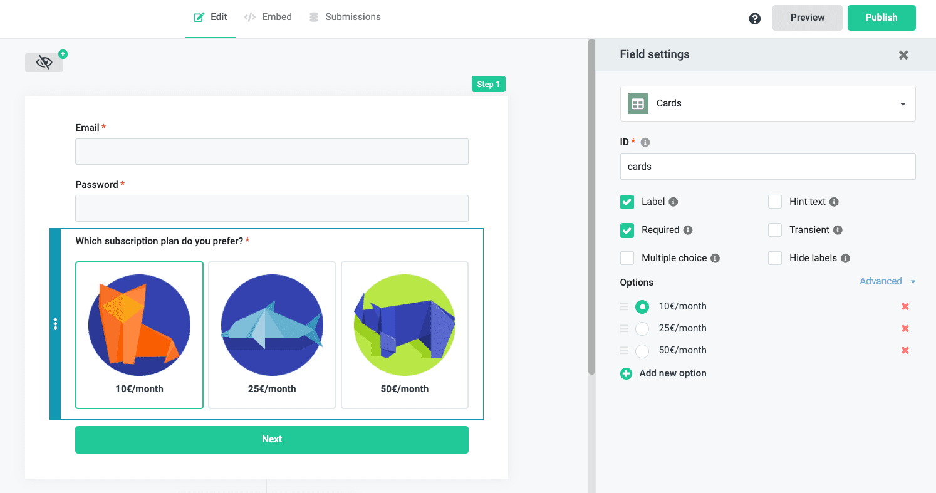Click the form canvas vertical scrollbar
The width and height of the screenshot is (936, 493).
(591, 207)
